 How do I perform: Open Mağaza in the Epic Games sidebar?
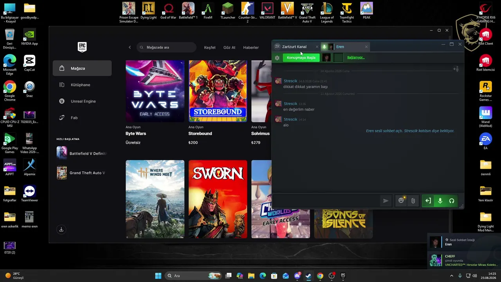pos(82,68)
